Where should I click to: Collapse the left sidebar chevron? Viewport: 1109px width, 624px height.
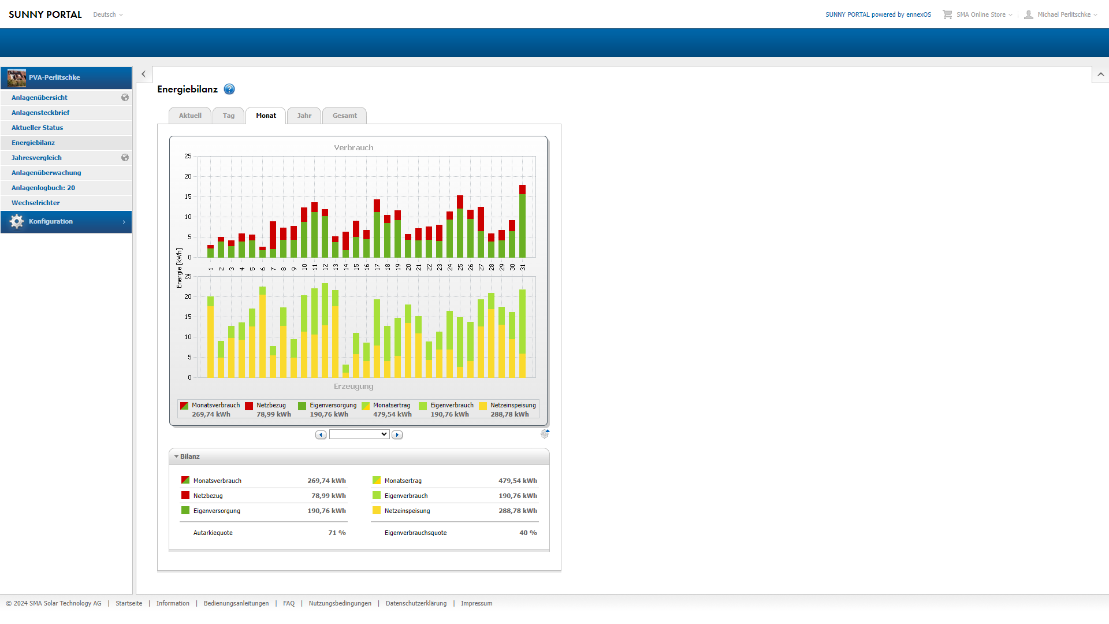pyautogui.click(x=144, y=74)
